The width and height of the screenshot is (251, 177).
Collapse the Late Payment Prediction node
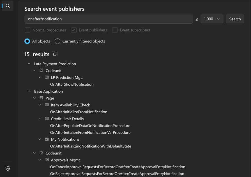coord(29,64)
